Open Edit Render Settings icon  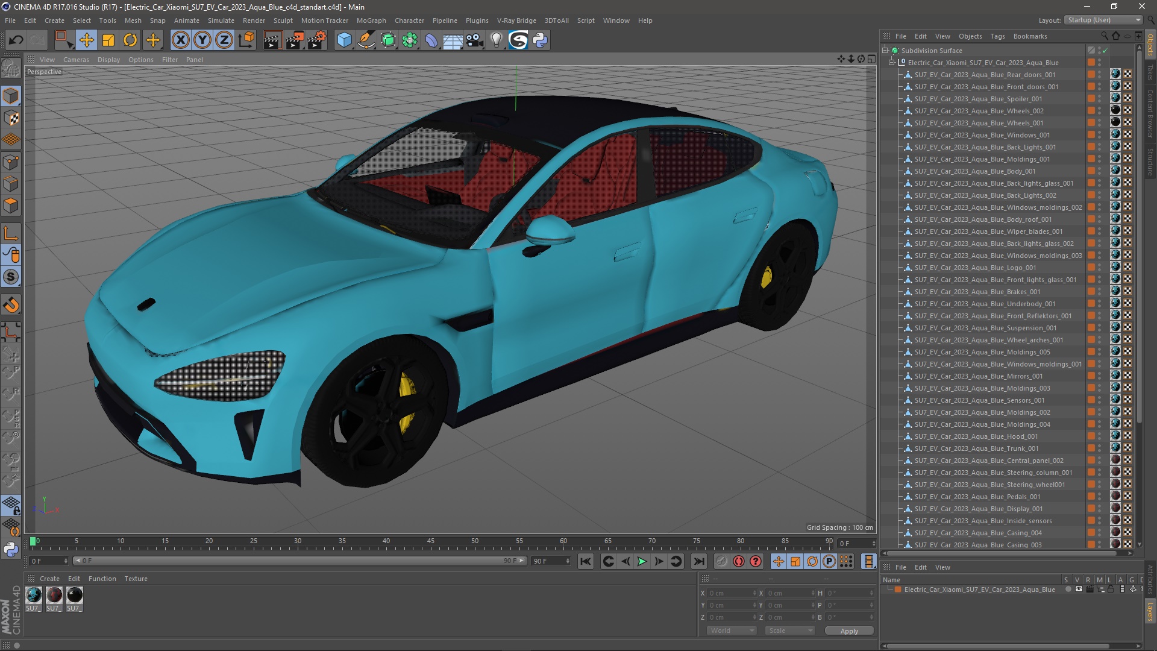[317, 40]
